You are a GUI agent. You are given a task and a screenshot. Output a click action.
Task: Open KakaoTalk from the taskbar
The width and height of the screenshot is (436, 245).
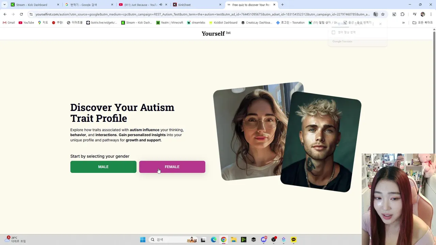coord(294,240)
